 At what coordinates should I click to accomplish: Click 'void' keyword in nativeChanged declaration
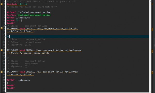pyautogui.click(x=22, y=50)
